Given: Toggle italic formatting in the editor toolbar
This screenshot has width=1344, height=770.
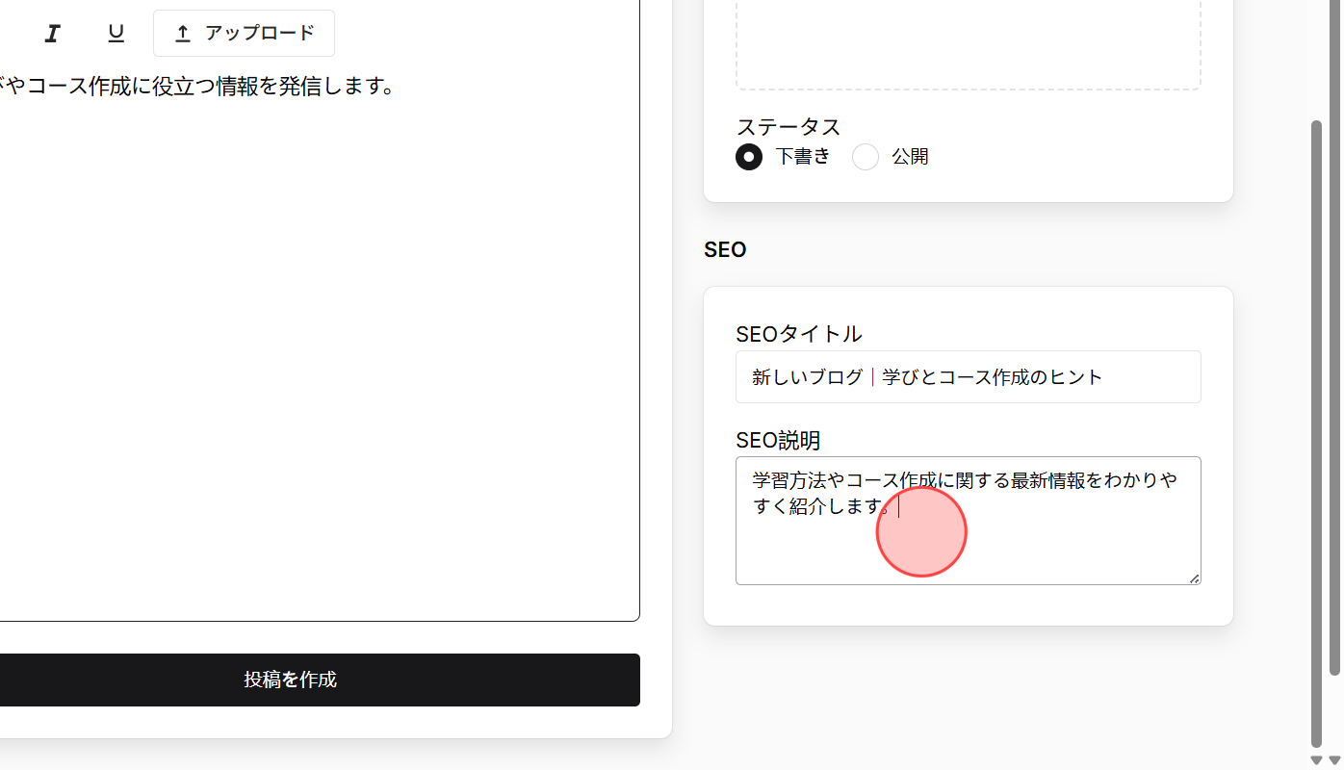Looking at the screenshot, I should 52,33.
